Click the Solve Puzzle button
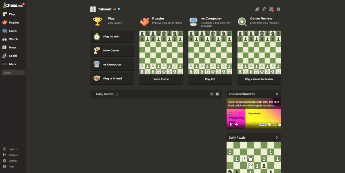 pyautogui.click(x=161, y=79)
